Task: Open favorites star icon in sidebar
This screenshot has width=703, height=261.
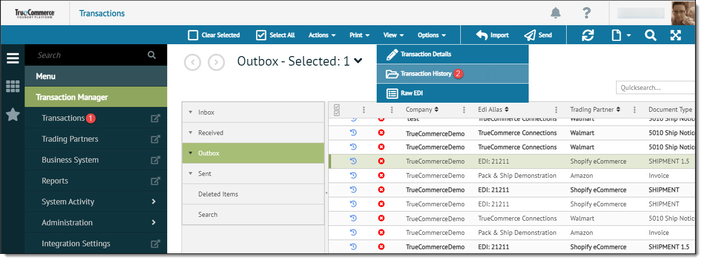Action: 13,115
